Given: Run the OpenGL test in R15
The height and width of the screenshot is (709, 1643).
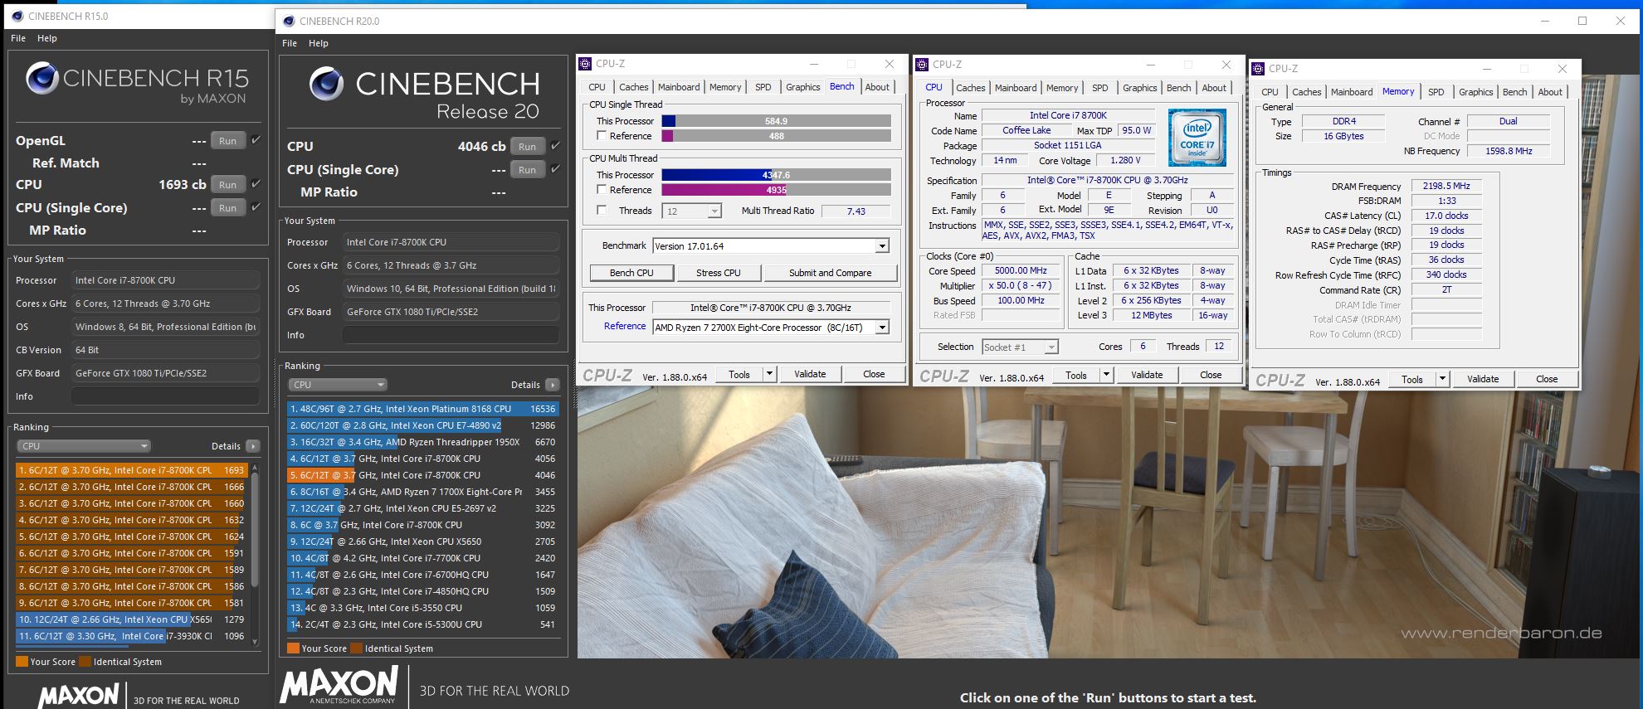Looking at the screenshot, I should pos(227,141).
